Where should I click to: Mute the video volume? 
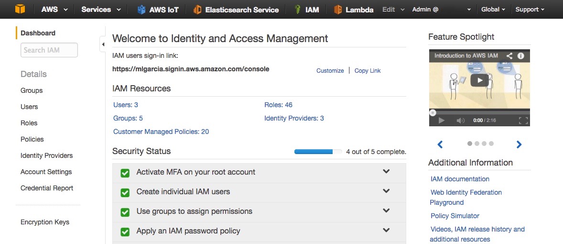coord(460,121)
